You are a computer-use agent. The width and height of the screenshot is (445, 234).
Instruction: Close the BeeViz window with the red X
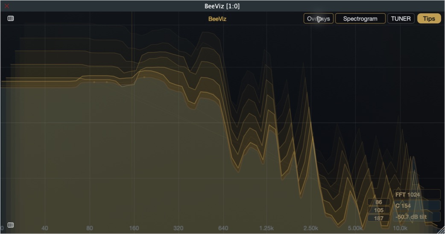click(x=7, y=6)
